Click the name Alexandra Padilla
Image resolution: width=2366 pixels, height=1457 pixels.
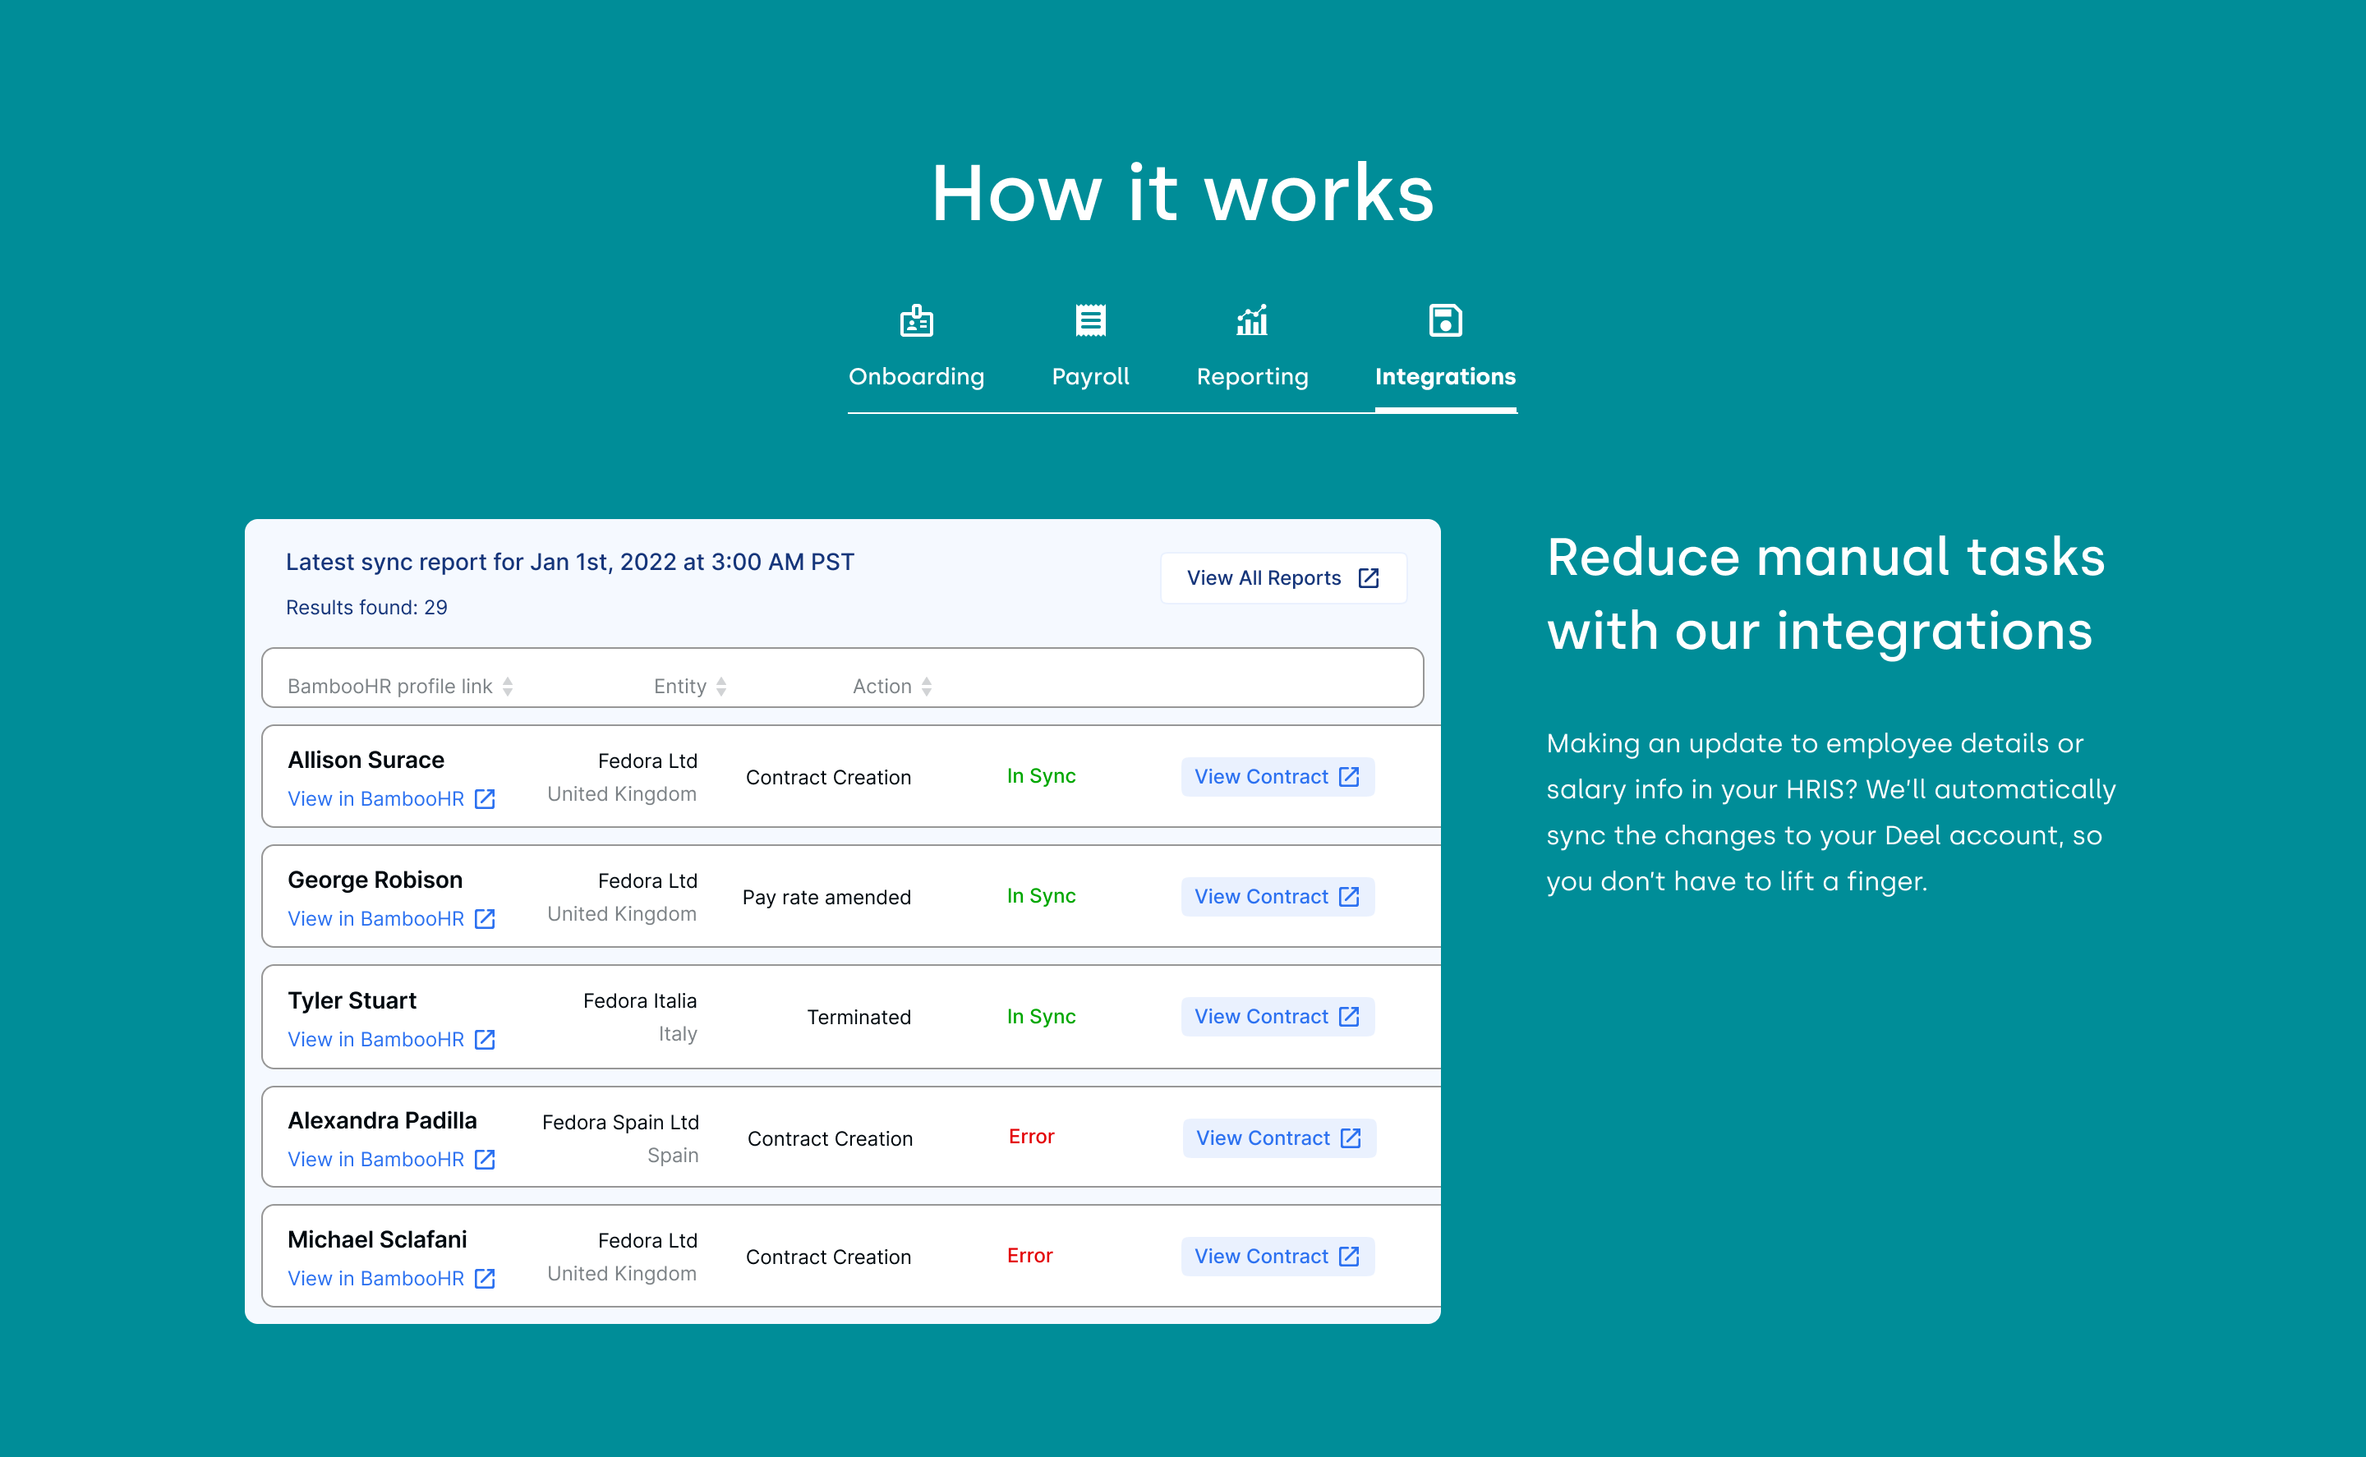[382, 1121]
